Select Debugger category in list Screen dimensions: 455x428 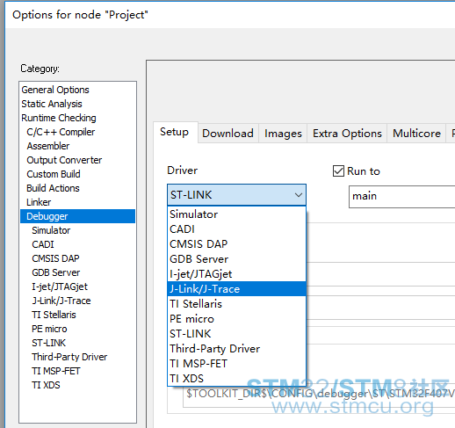tap(77, 216)
